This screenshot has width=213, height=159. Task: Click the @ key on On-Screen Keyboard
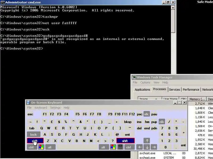pyautogui.click(x=117, y=134)
